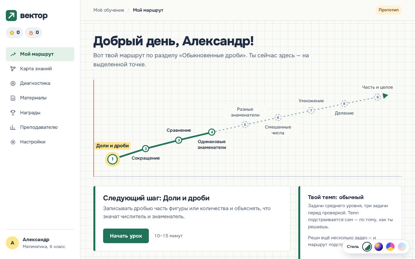Click the bar-chart icon beside Преподавателю
Viewport: 415px width, 259px height.
pos(13,128)
